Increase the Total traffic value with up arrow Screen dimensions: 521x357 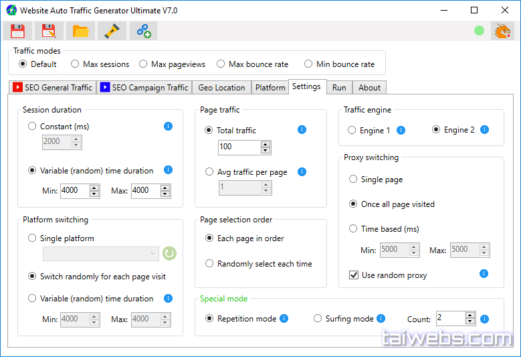pyautogui.click(x=266, y=143)
